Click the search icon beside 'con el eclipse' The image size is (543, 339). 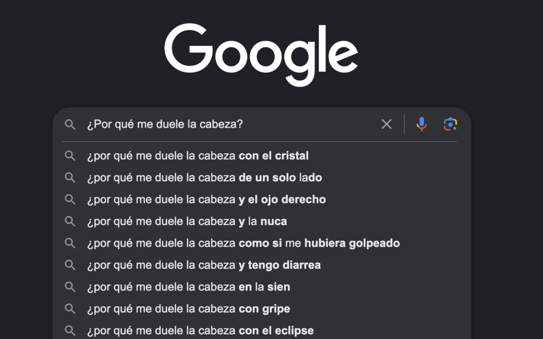70,330
